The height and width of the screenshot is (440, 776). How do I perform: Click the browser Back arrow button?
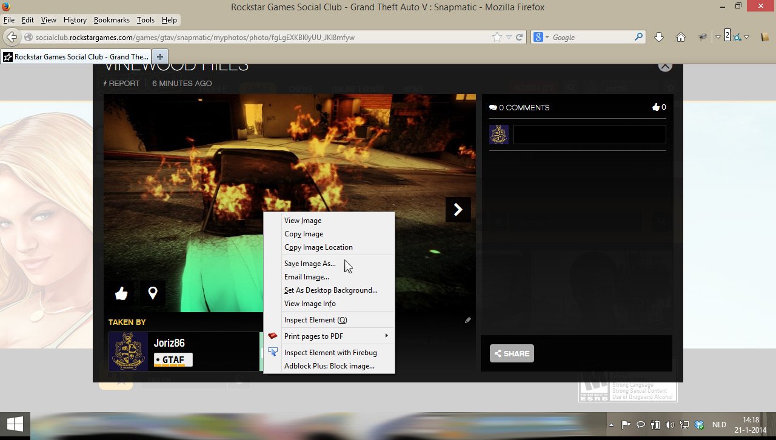coord(11,37)
